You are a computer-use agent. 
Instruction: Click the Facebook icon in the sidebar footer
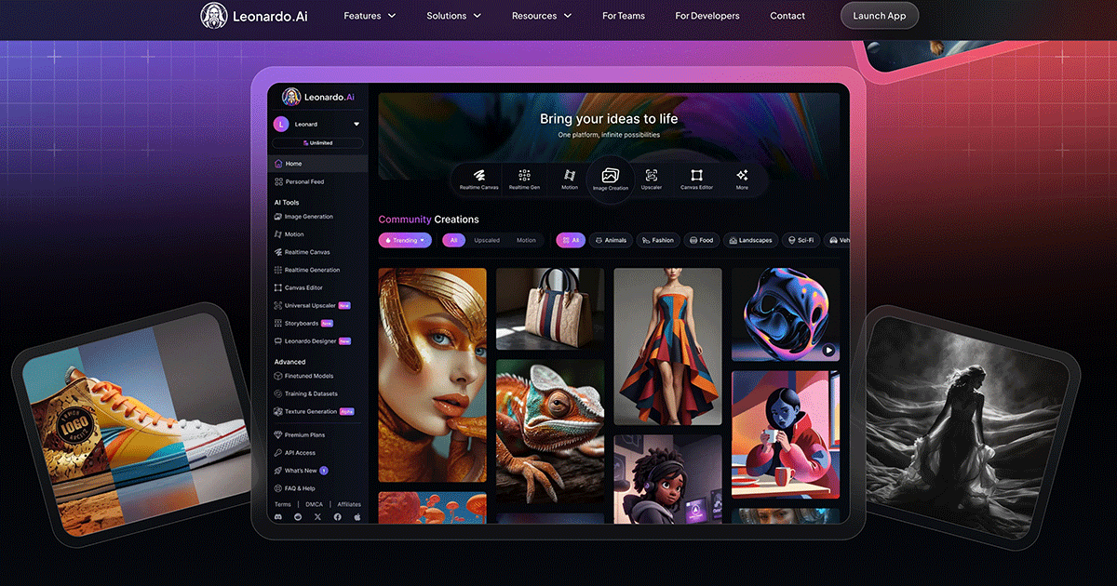(337, 516)
